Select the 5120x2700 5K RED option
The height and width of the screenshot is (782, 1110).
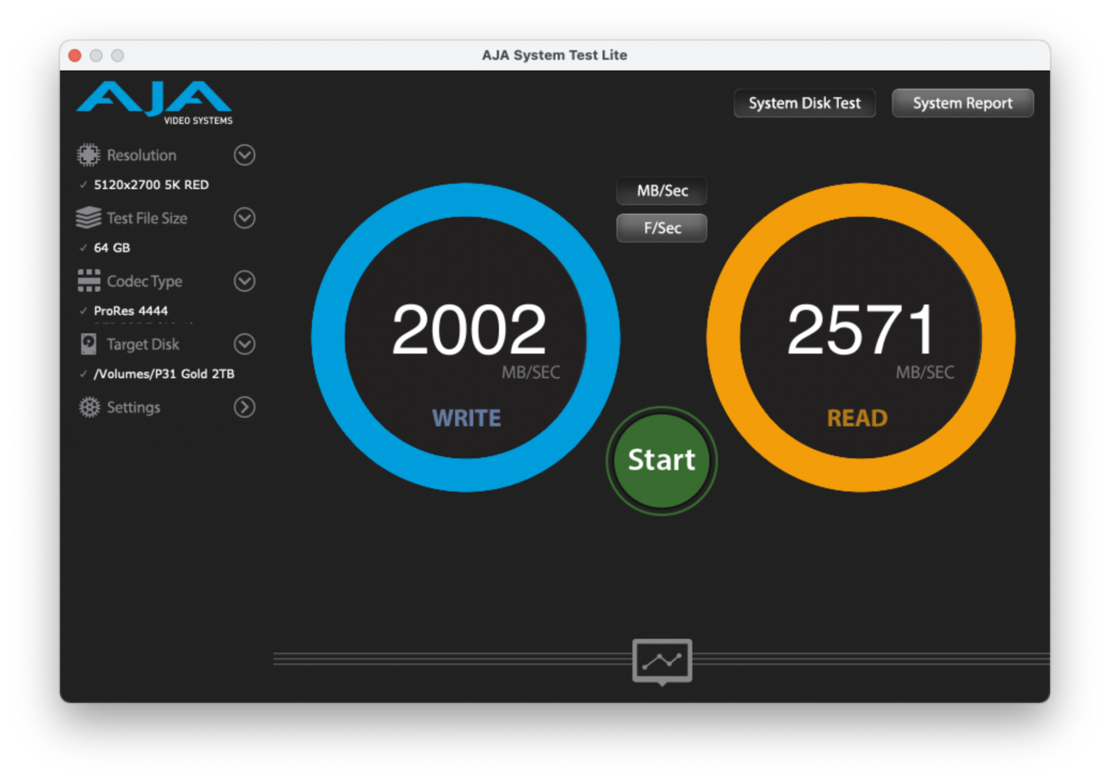(151, 185)
